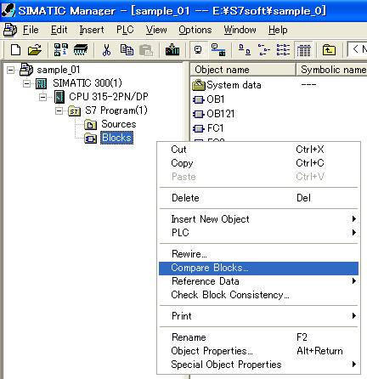Select the Sources folder in tree

118,124
